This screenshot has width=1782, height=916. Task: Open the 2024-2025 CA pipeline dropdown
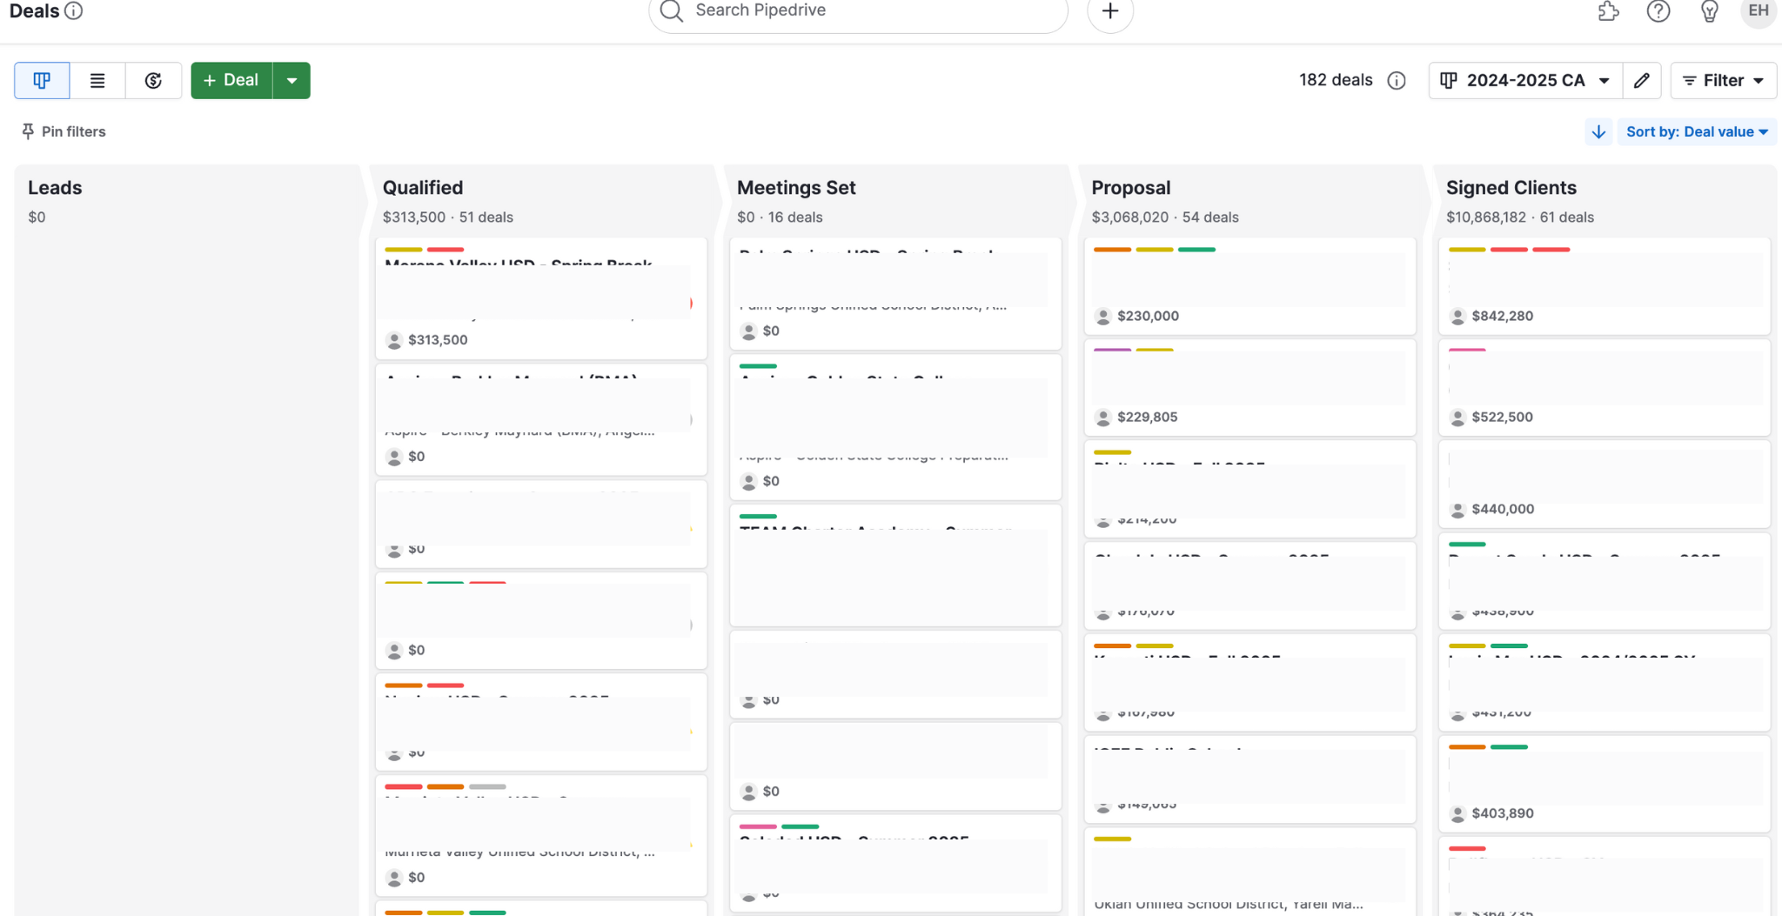coord(1525,80)
